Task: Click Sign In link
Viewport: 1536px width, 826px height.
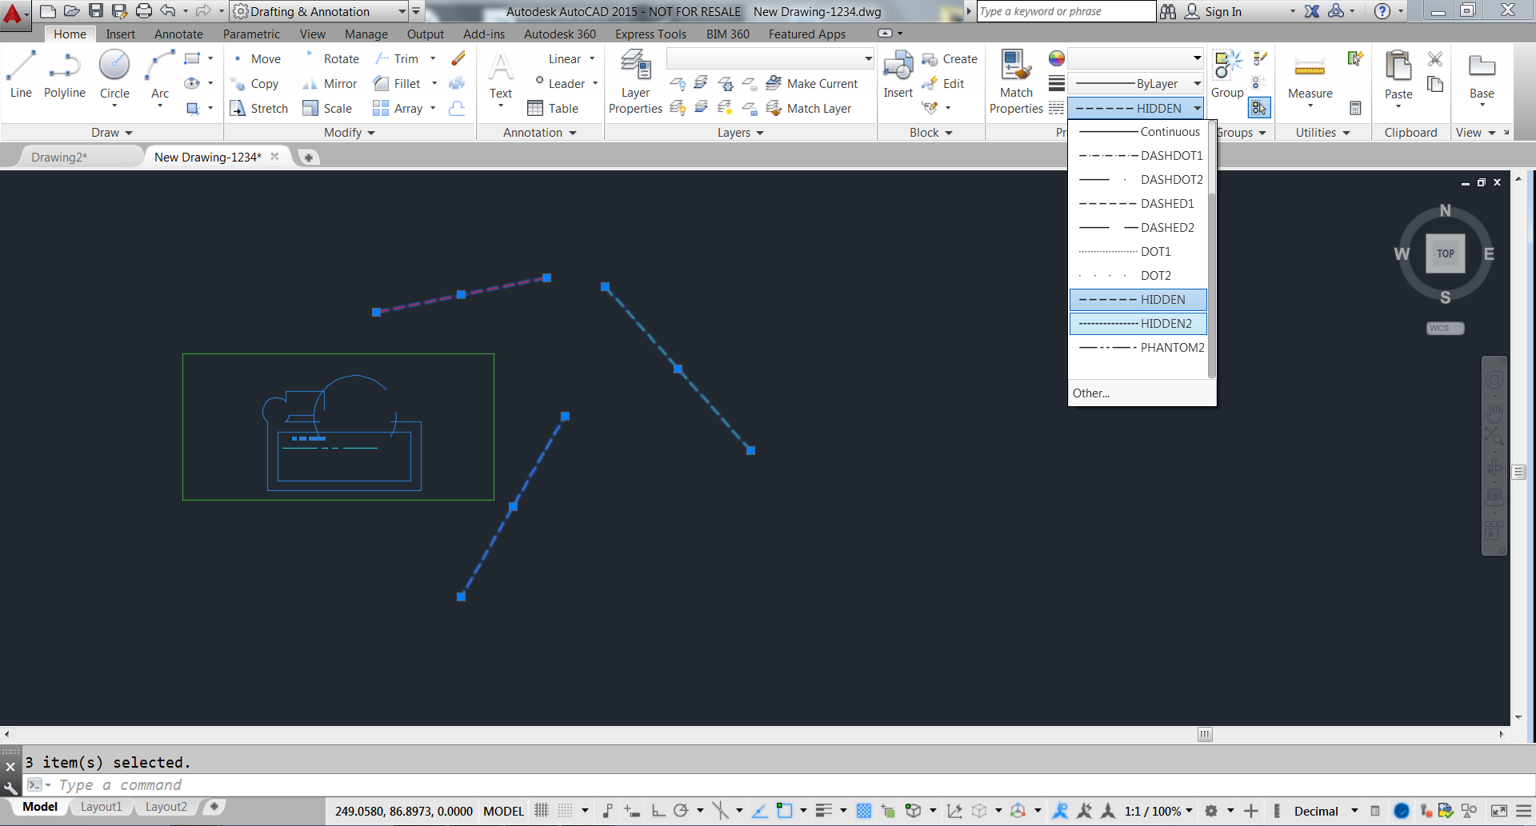Action: pyautogui.click(x=1214, y=11)
